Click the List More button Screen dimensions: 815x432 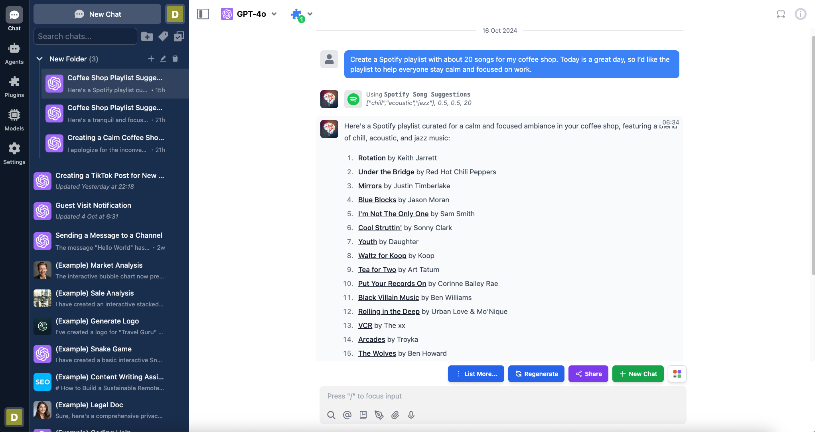tap(476, 374)
